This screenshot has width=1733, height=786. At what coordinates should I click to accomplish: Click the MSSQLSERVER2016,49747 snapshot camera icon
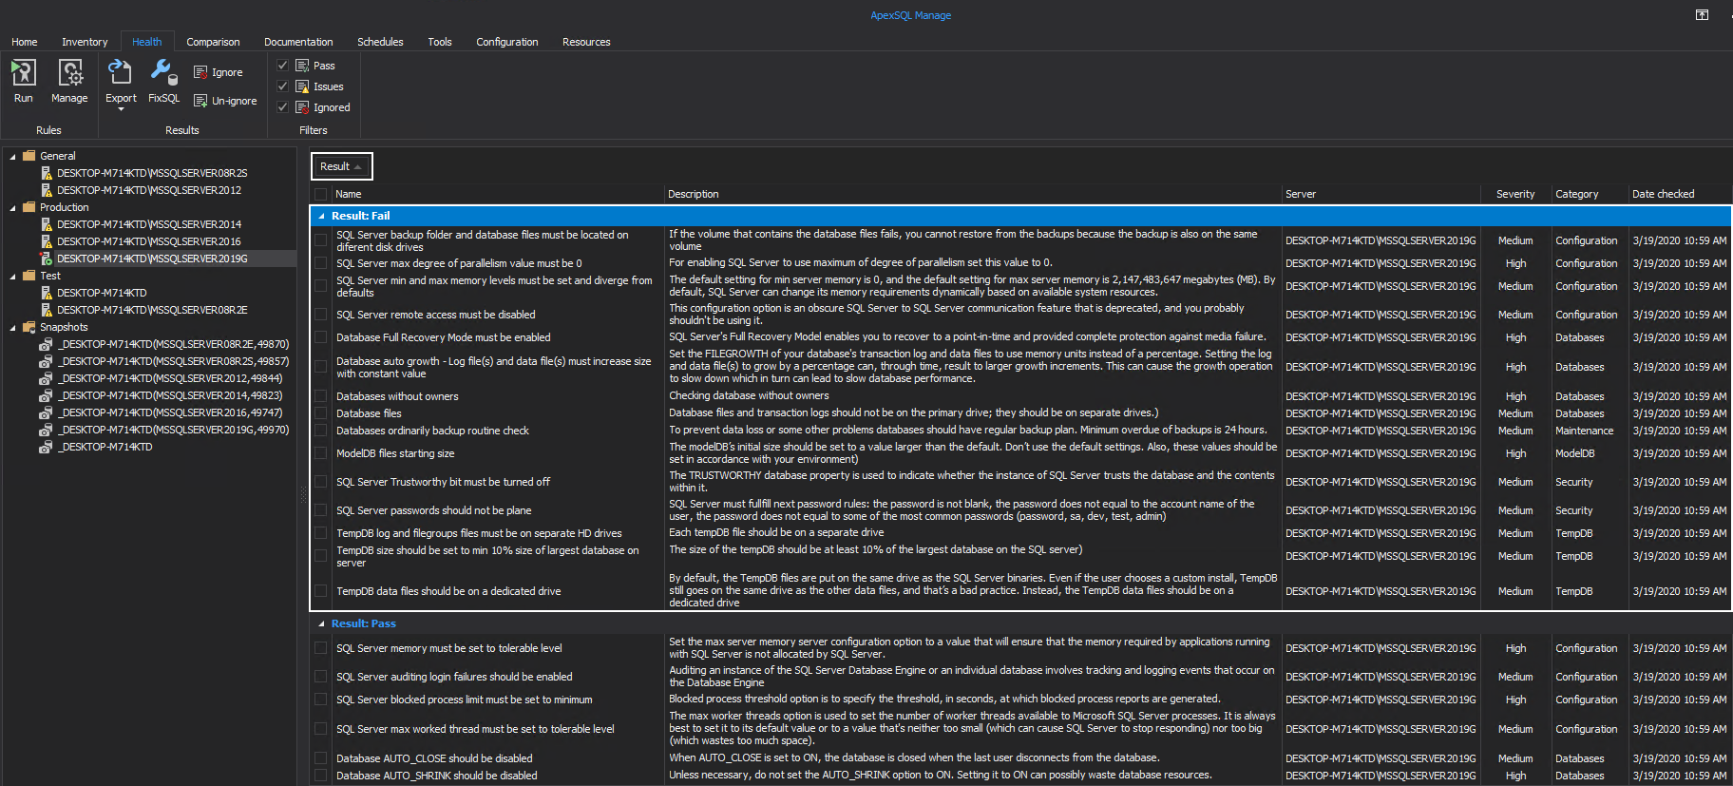coord(46,412)
